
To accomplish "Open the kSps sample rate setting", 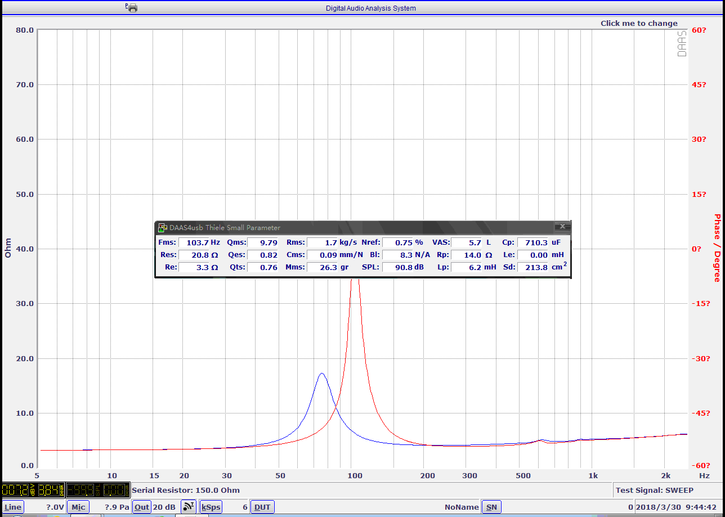I will tap(211, 507).
